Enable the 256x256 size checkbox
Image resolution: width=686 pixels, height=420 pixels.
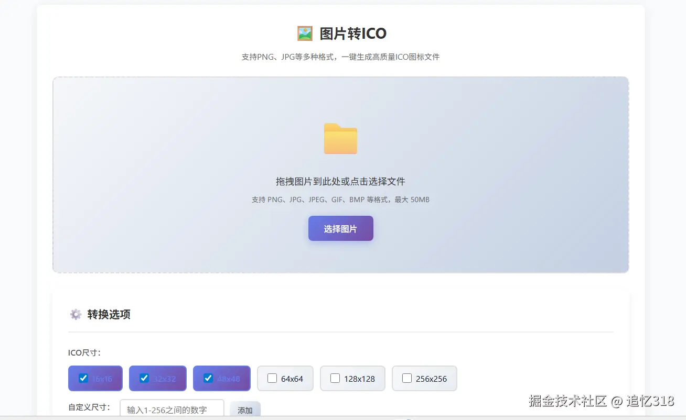tap(407, 378)
